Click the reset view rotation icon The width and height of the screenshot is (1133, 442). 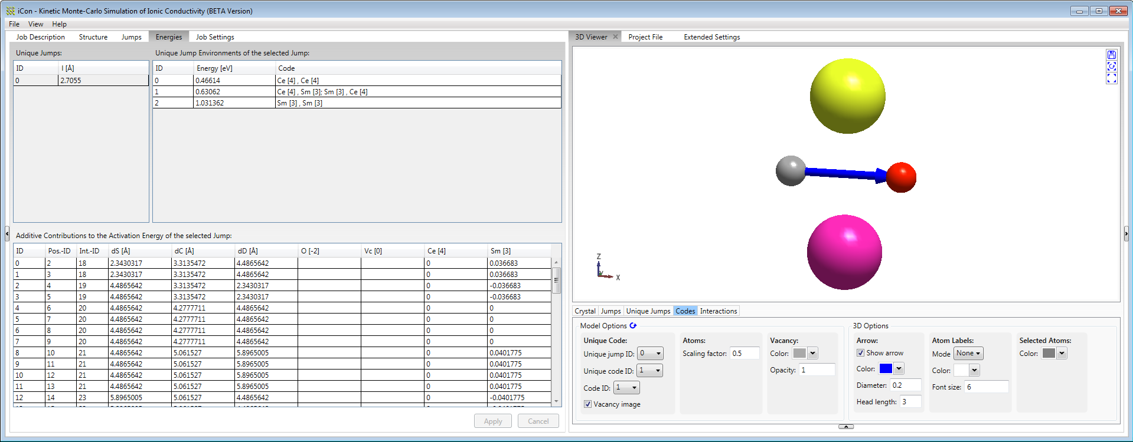[1111, 67]
